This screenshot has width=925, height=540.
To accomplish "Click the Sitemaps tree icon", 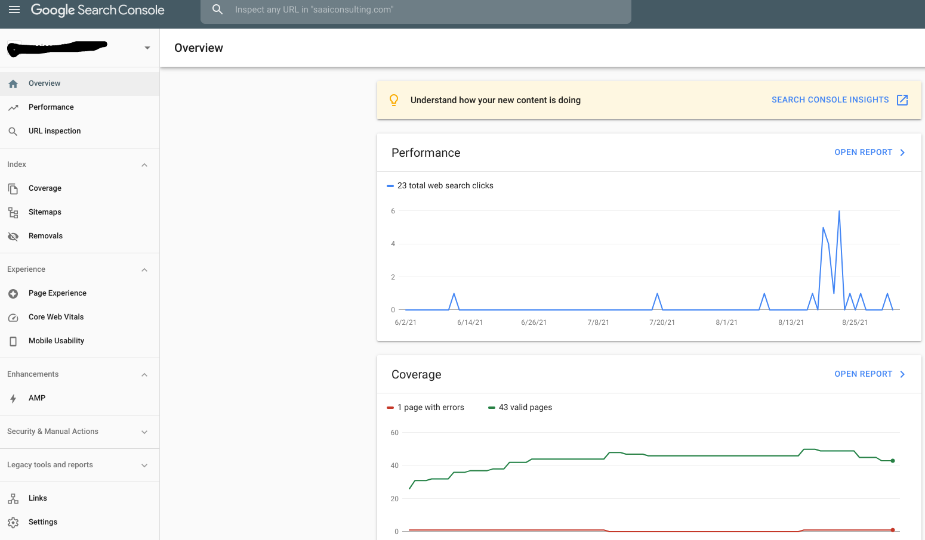I will click(x=13, y=213).
